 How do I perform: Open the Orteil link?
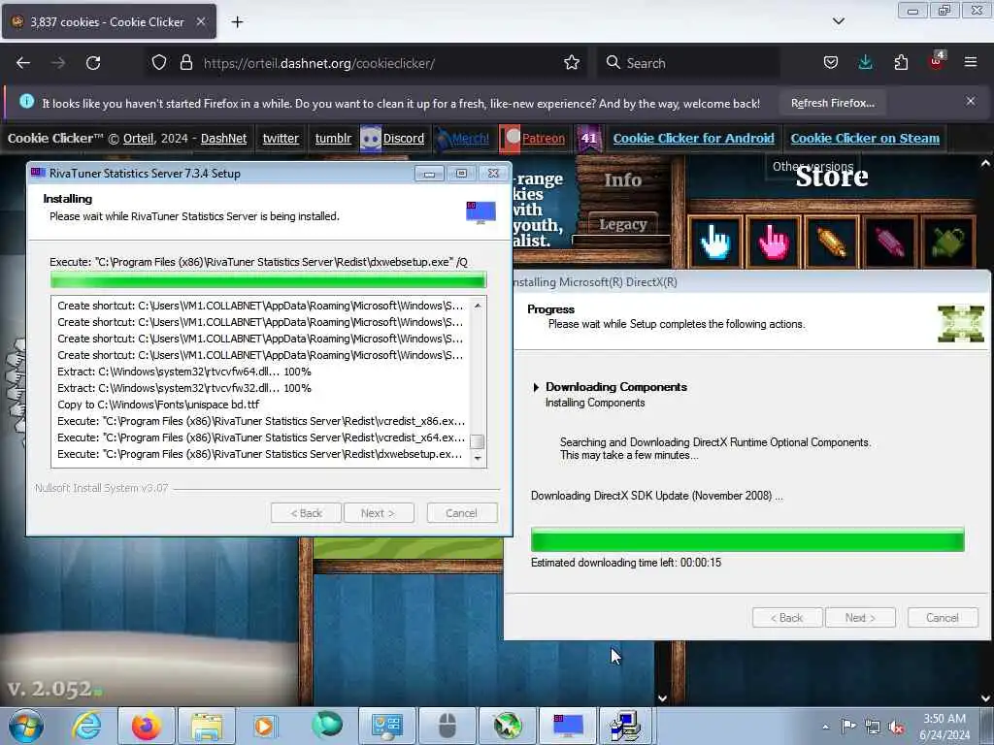(x=138, y=138)
